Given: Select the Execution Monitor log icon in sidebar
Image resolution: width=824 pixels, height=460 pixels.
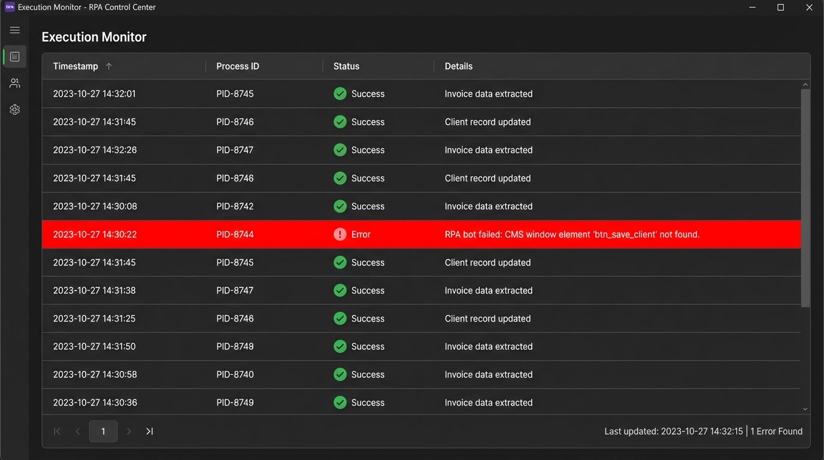Looking at the screenshot, I should pos(14,56).
